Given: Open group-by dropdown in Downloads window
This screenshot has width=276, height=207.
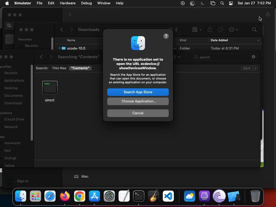Looking at the screenshot, I should (x=197, y=30).
